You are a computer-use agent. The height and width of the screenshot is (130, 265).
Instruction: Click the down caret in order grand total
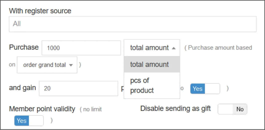pyautogui.click(x=71, y=65)
